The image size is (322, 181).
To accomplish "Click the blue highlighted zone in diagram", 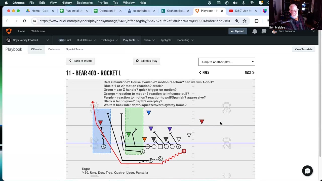I will coord(102,131).
